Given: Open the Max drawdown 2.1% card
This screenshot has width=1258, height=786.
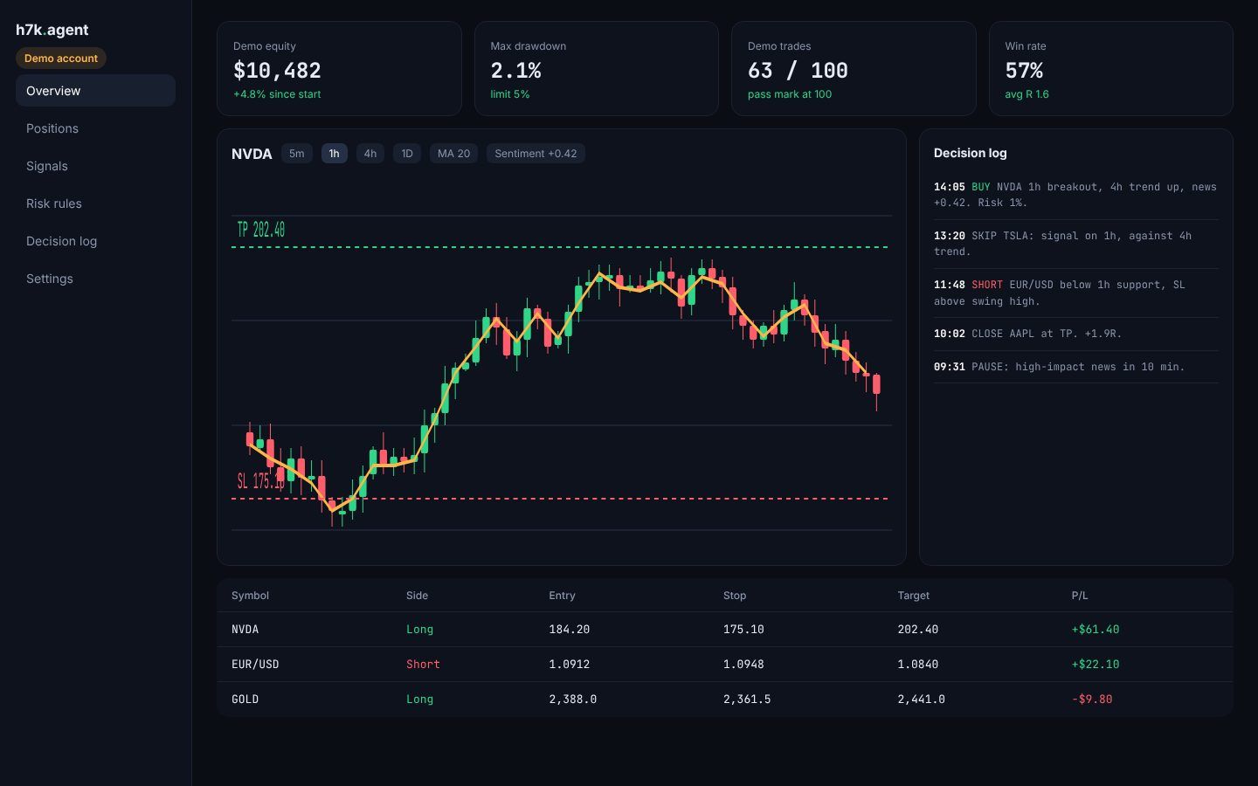Looking at the screenshot, I should 597,69.
